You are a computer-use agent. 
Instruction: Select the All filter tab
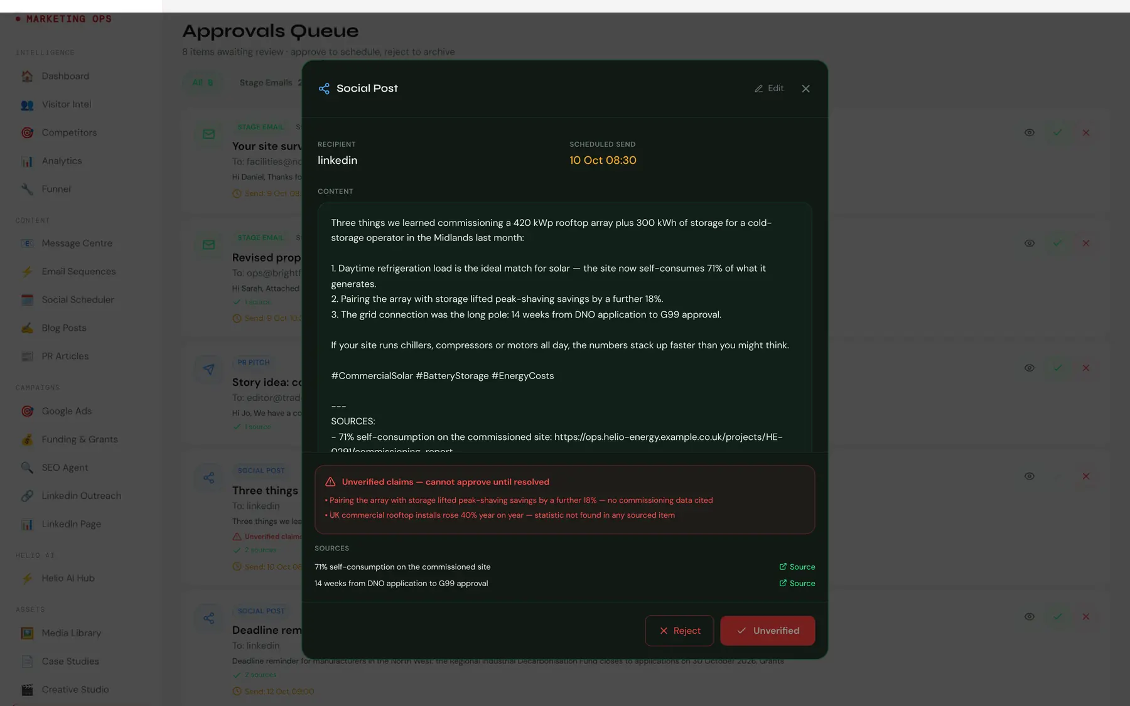pyautogui.click(x=202, y=82)
